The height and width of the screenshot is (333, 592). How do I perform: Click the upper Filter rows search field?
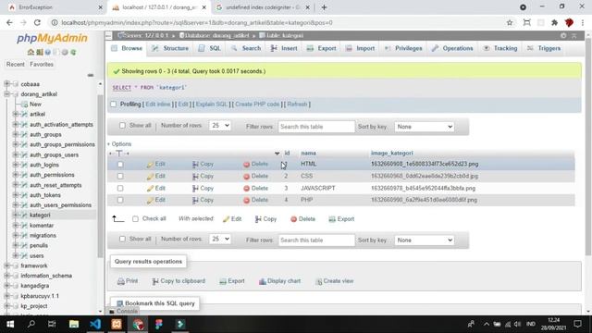click(x=316, y=127)
